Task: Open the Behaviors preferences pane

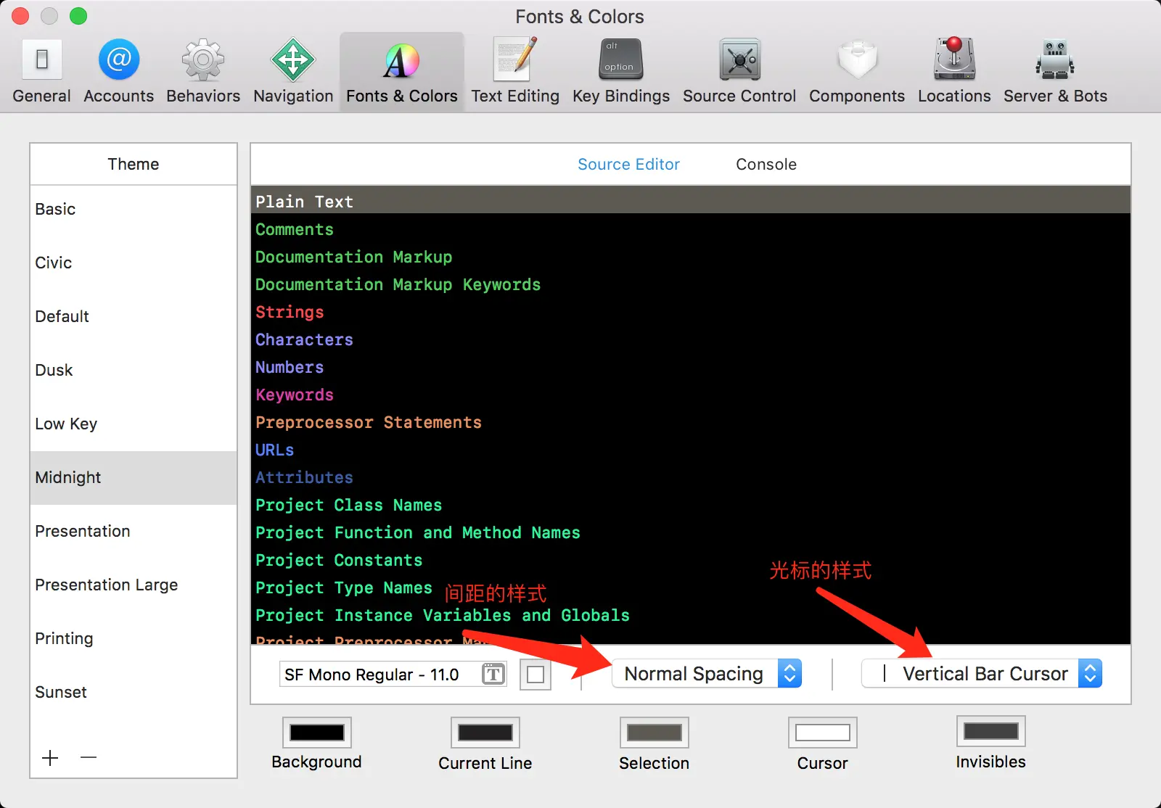Action: (x=203, y=72)
